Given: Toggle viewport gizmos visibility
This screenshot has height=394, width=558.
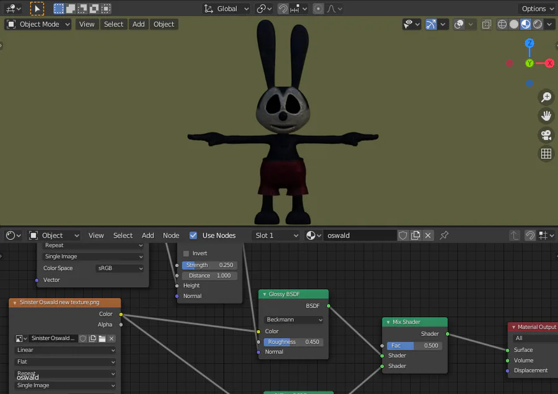Looking at the screenshot, I should 431,24.
